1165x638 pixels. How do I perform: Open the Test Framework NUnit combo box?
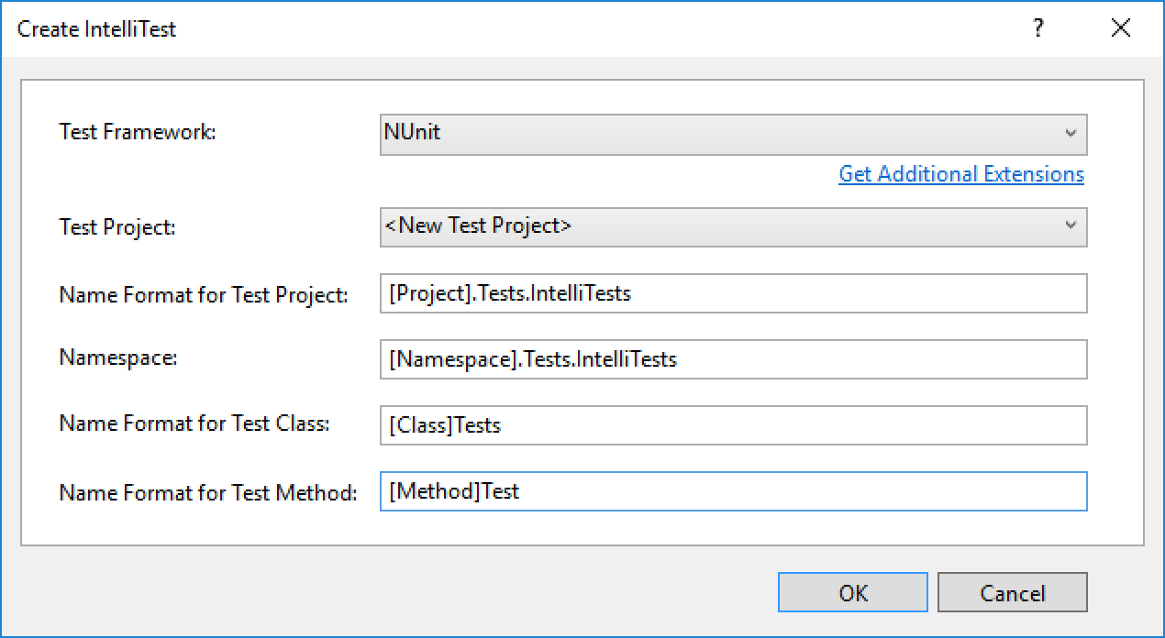[x=716, y=134]
